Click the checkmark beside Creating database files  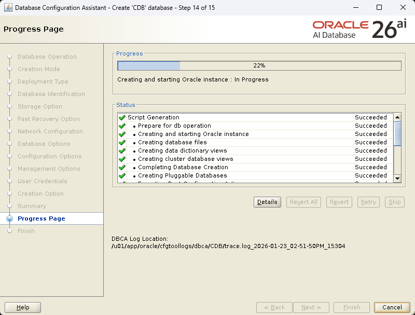click(122, 142)
